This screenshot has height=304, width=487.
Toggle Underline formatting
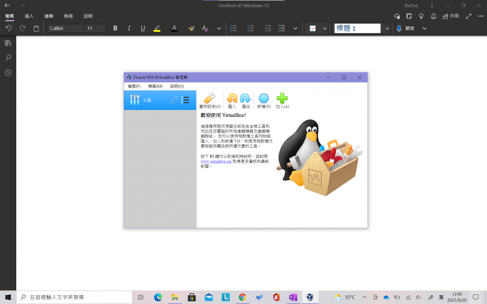[x=143, y=28]
